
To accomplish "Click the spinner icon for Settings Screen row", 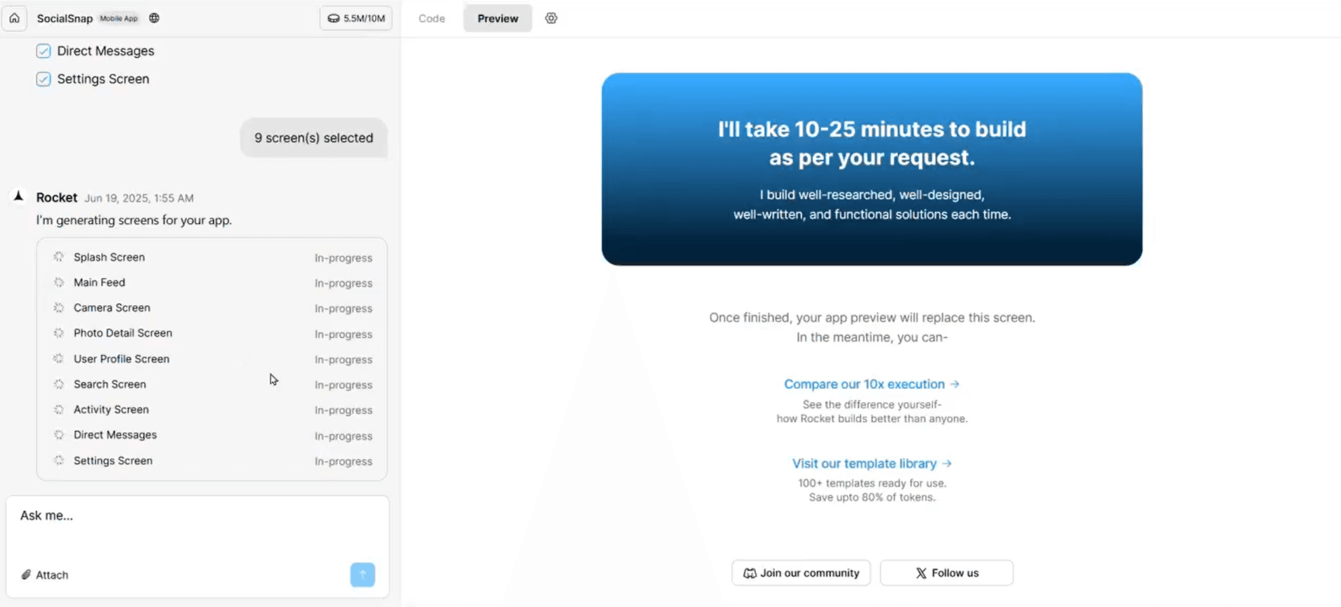I will pyautogui.click(x=59, y=460).
